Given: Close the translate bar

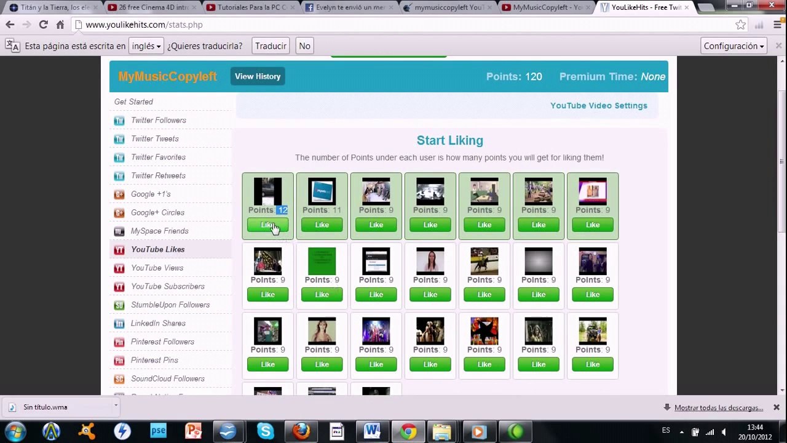Looking at the screenshot, I should click(x=778, y=46).
